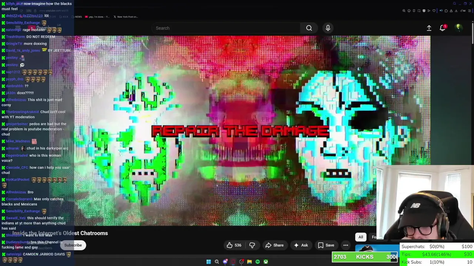Click the Kick Subs 1(10%) progress row

[x=437, y=262]
